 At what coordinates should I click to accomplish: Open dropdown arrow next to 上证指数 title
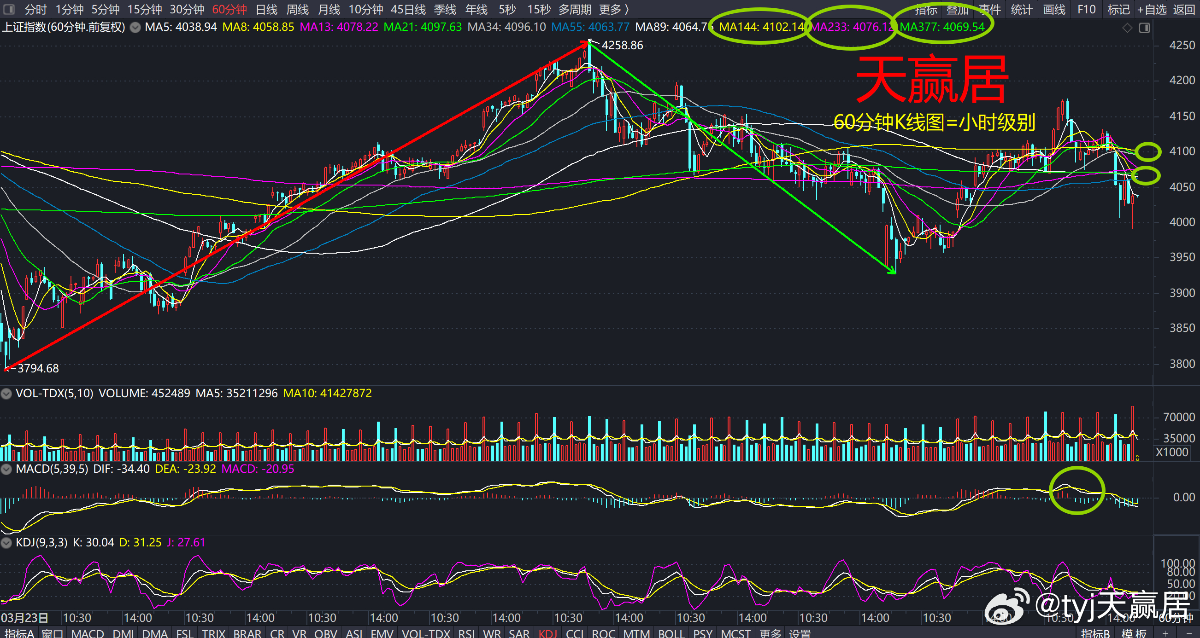135,28
